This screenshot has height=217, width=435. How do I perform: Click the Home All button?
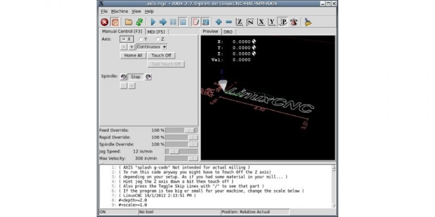pos(133,55)
